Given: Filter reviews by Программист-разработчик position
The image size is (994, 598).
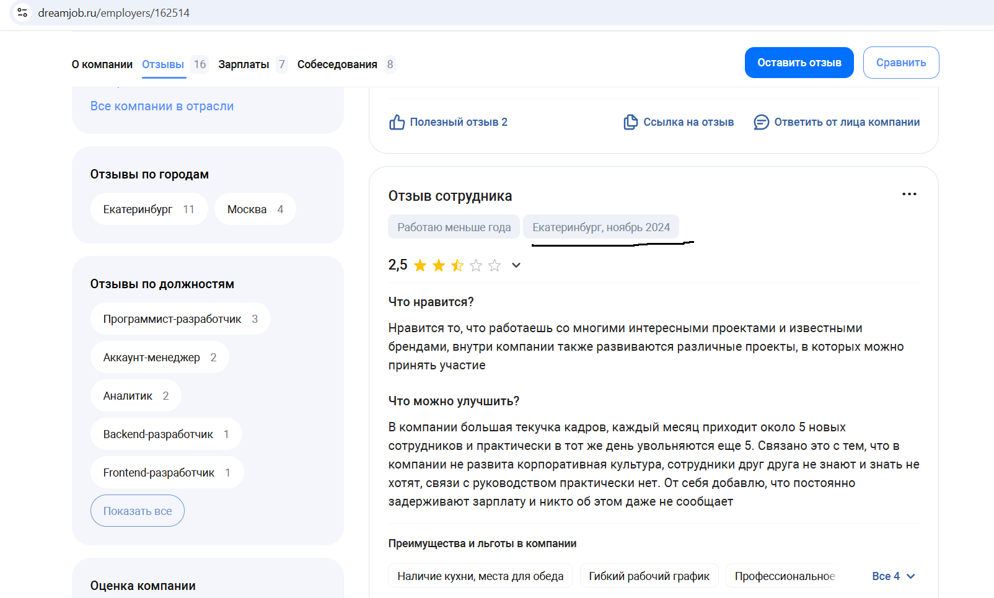Looking at the screenshot, I should (180, 319).
